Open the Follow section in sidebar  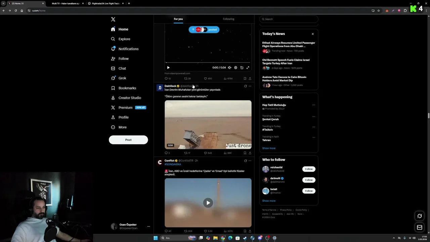120,58
